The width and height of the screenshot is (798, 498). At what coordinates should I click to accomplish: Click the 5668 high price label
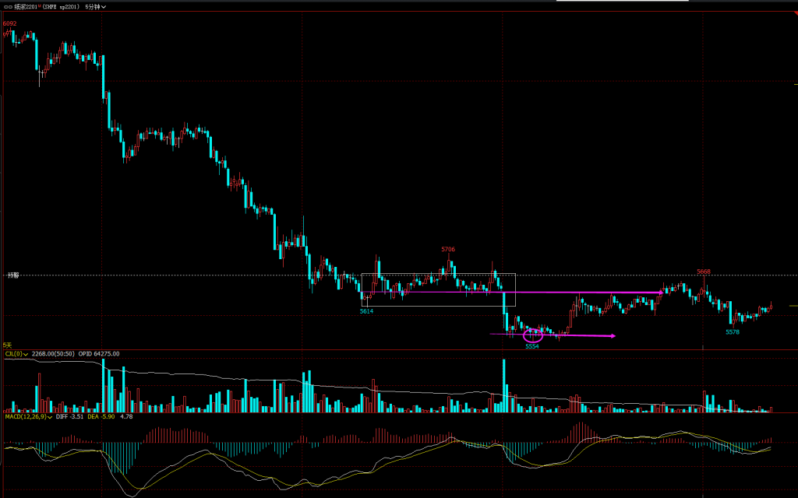703,272
